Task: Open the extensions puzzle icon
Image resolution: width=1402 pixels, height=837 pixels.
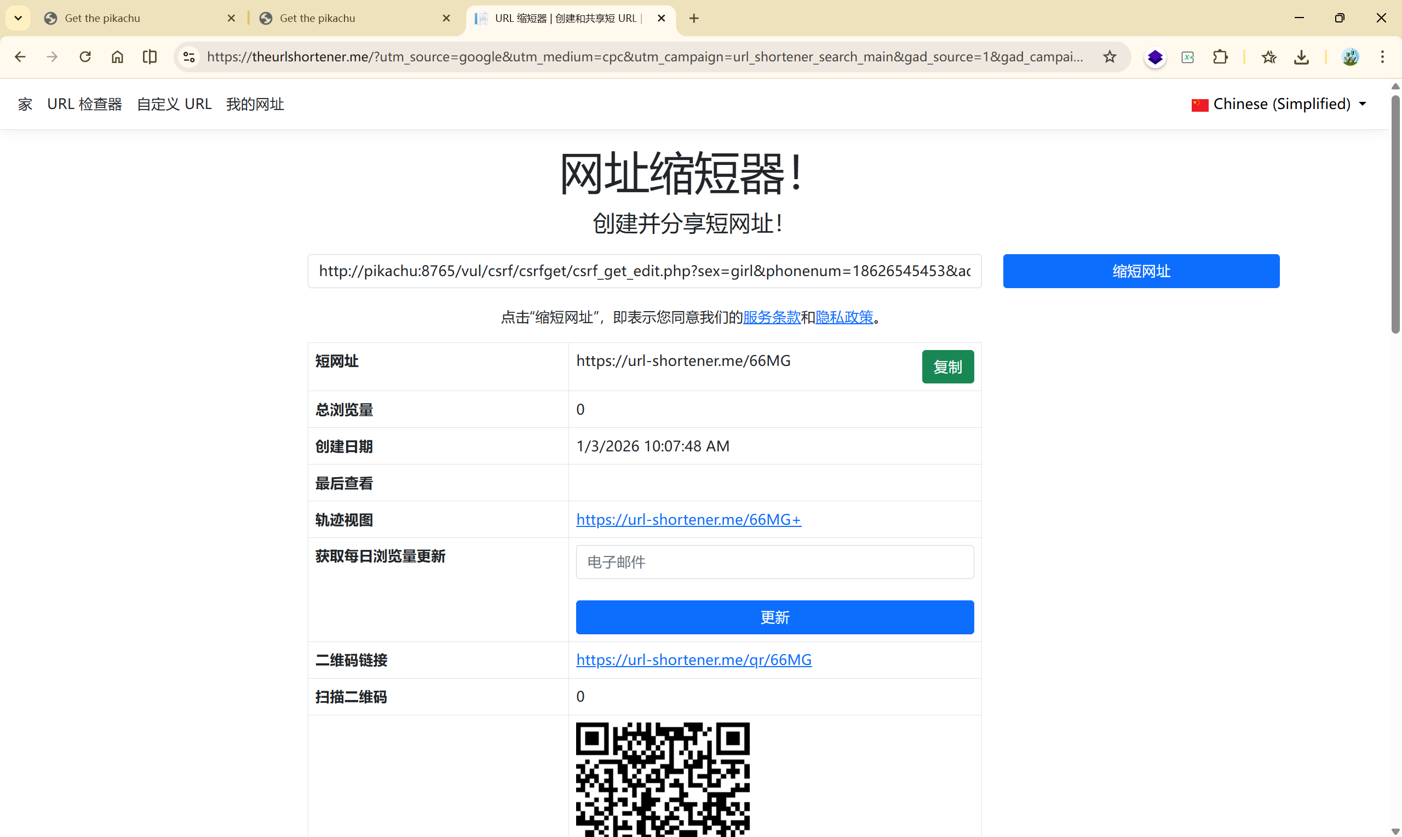Action: pos(1220,56)
